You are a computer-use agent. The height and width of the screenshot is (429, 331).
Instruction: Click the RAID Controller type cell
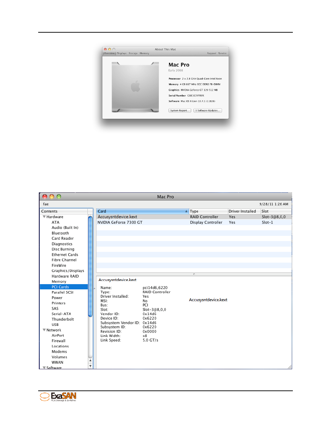[x=204, y=217]
